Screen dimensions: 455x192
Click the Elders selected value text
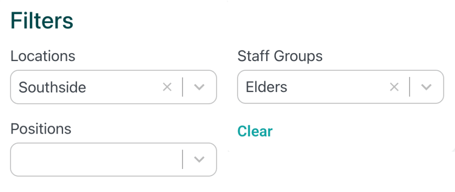267,87
